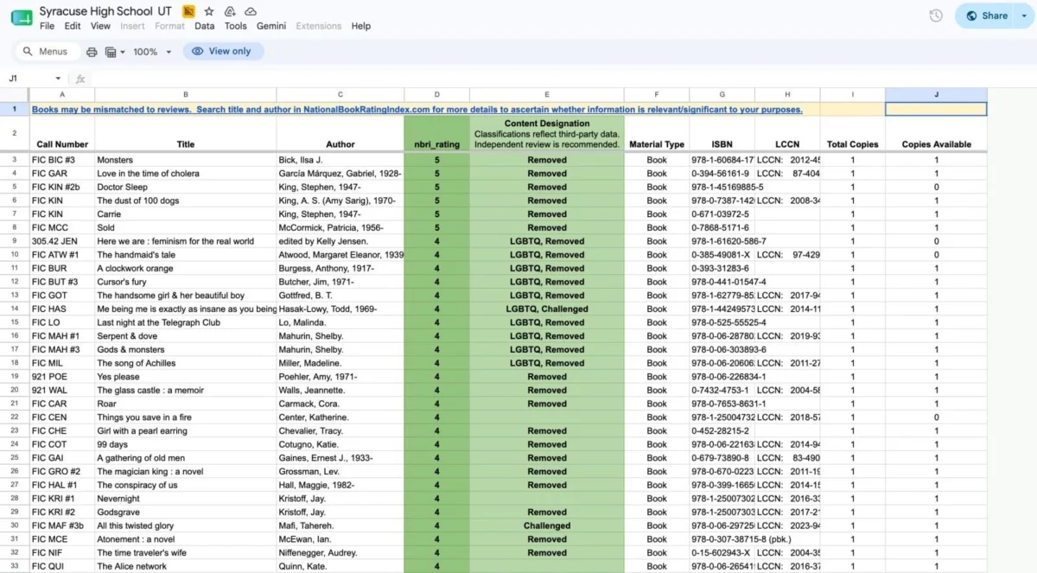Select the author cell Poehler, Amy, 1971-
The image size is (1037, 573).
(340, 377)
